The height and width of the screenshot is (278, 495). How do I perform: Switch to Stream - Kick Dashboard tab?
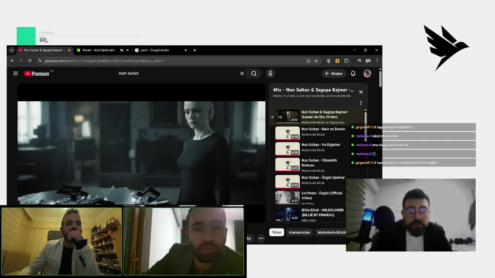(x=98, y=50)
